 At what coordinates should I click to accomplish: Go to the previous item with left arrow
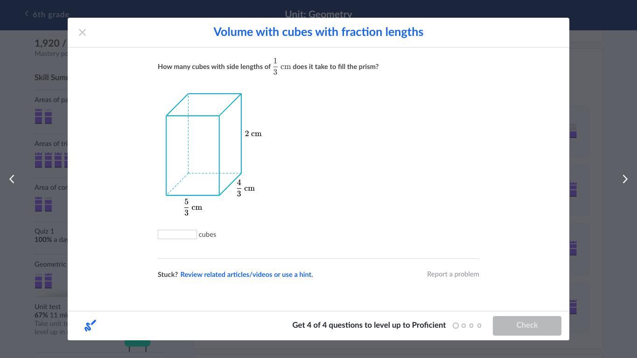12,179
